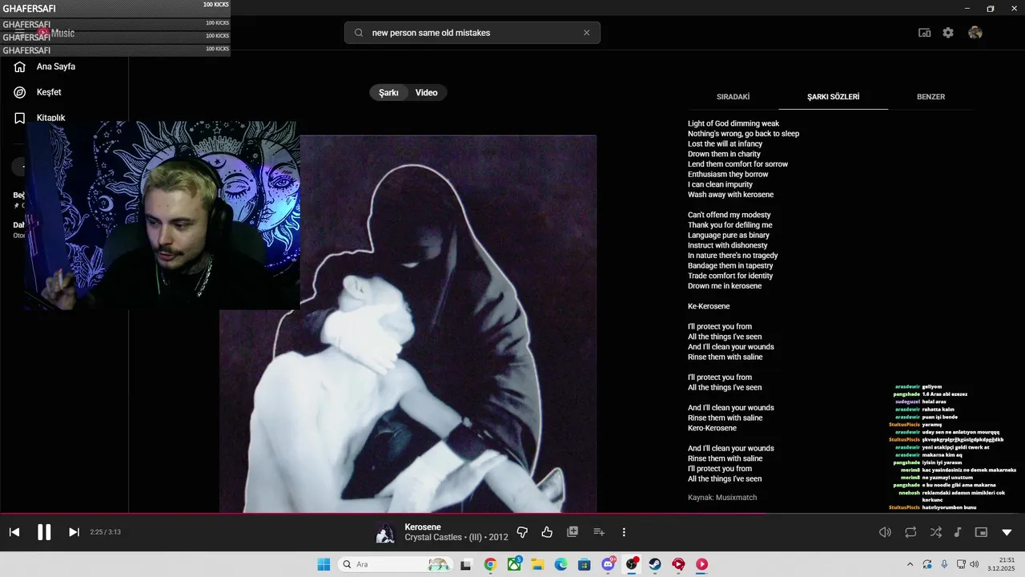1025x577 pixels.
Task: Click the search field with query text
Action: point(472,33)
